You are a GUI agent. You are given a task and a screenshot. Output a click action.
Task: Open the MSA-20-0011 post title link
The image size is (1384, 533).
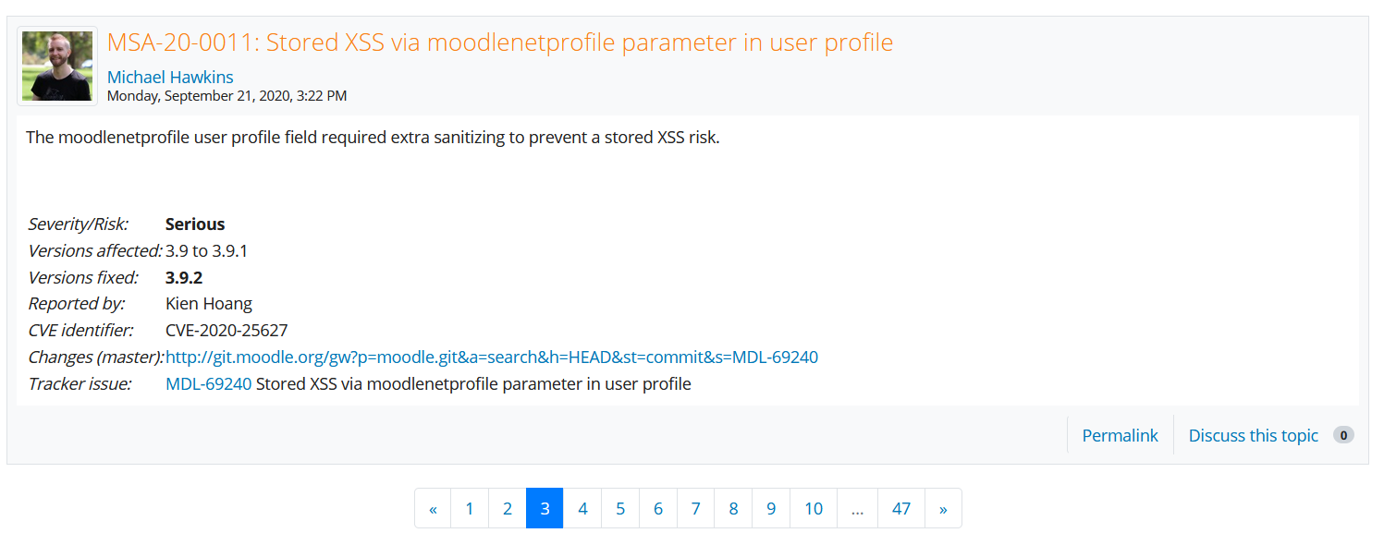click(499, 42)
